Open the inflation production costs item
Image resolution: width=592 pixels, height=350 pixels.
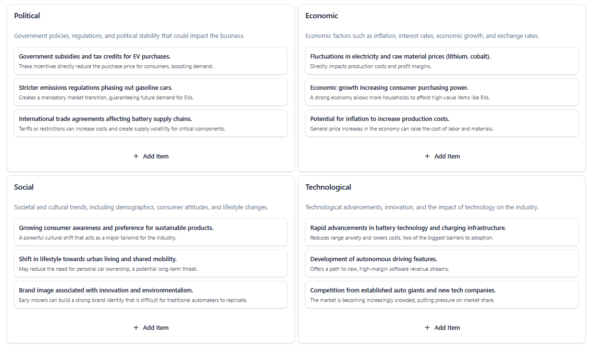pos(442,123)
